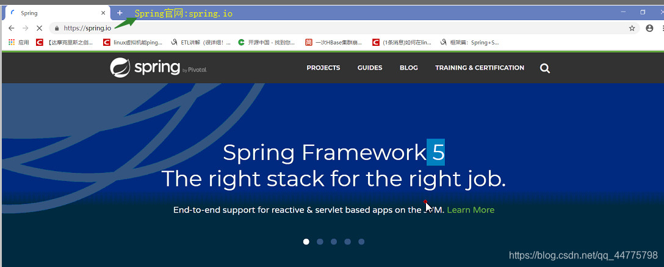Click 'The right stack for the right job.' text

334,179
